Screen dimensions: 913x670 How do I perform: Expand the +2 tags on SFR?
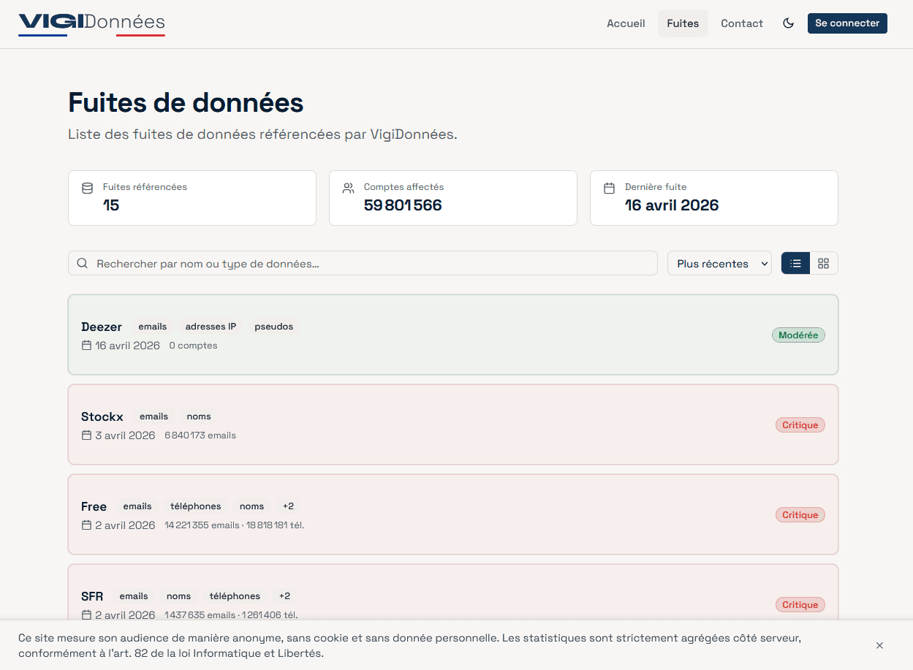[284, 596]
